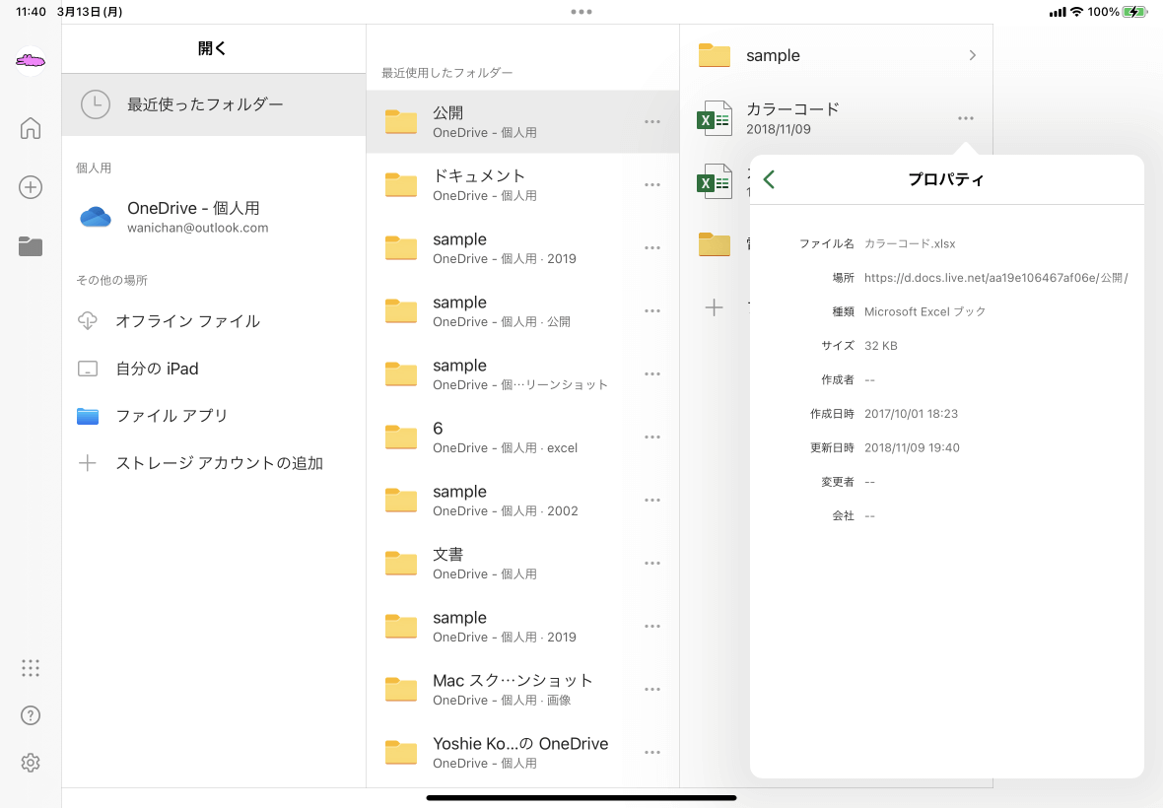Tap the New (plus) sidebar icon

coord(31,187)
